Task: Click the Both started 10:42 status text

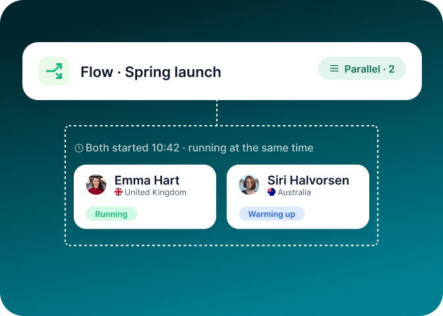Action: tap(199, 148)
